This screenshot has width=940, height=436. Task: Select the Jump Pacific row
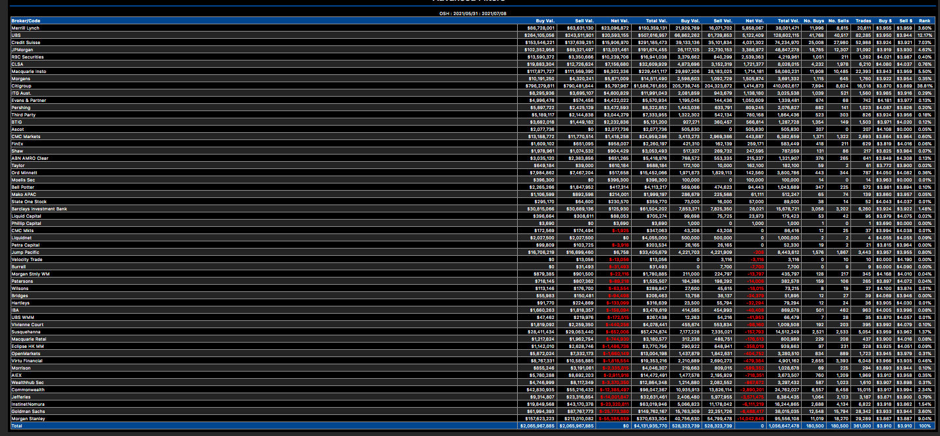click(x=472, y=253)
